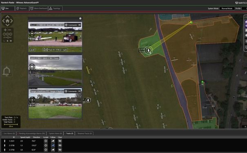The image size is (247, 153).
Task: Adjust the map control slider handle
Action: click(8, 37)
